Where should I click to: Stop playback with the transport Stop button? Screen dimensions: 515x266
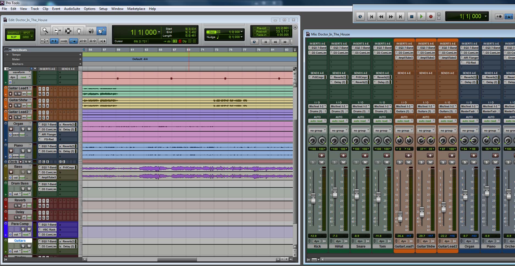[412, 17]
